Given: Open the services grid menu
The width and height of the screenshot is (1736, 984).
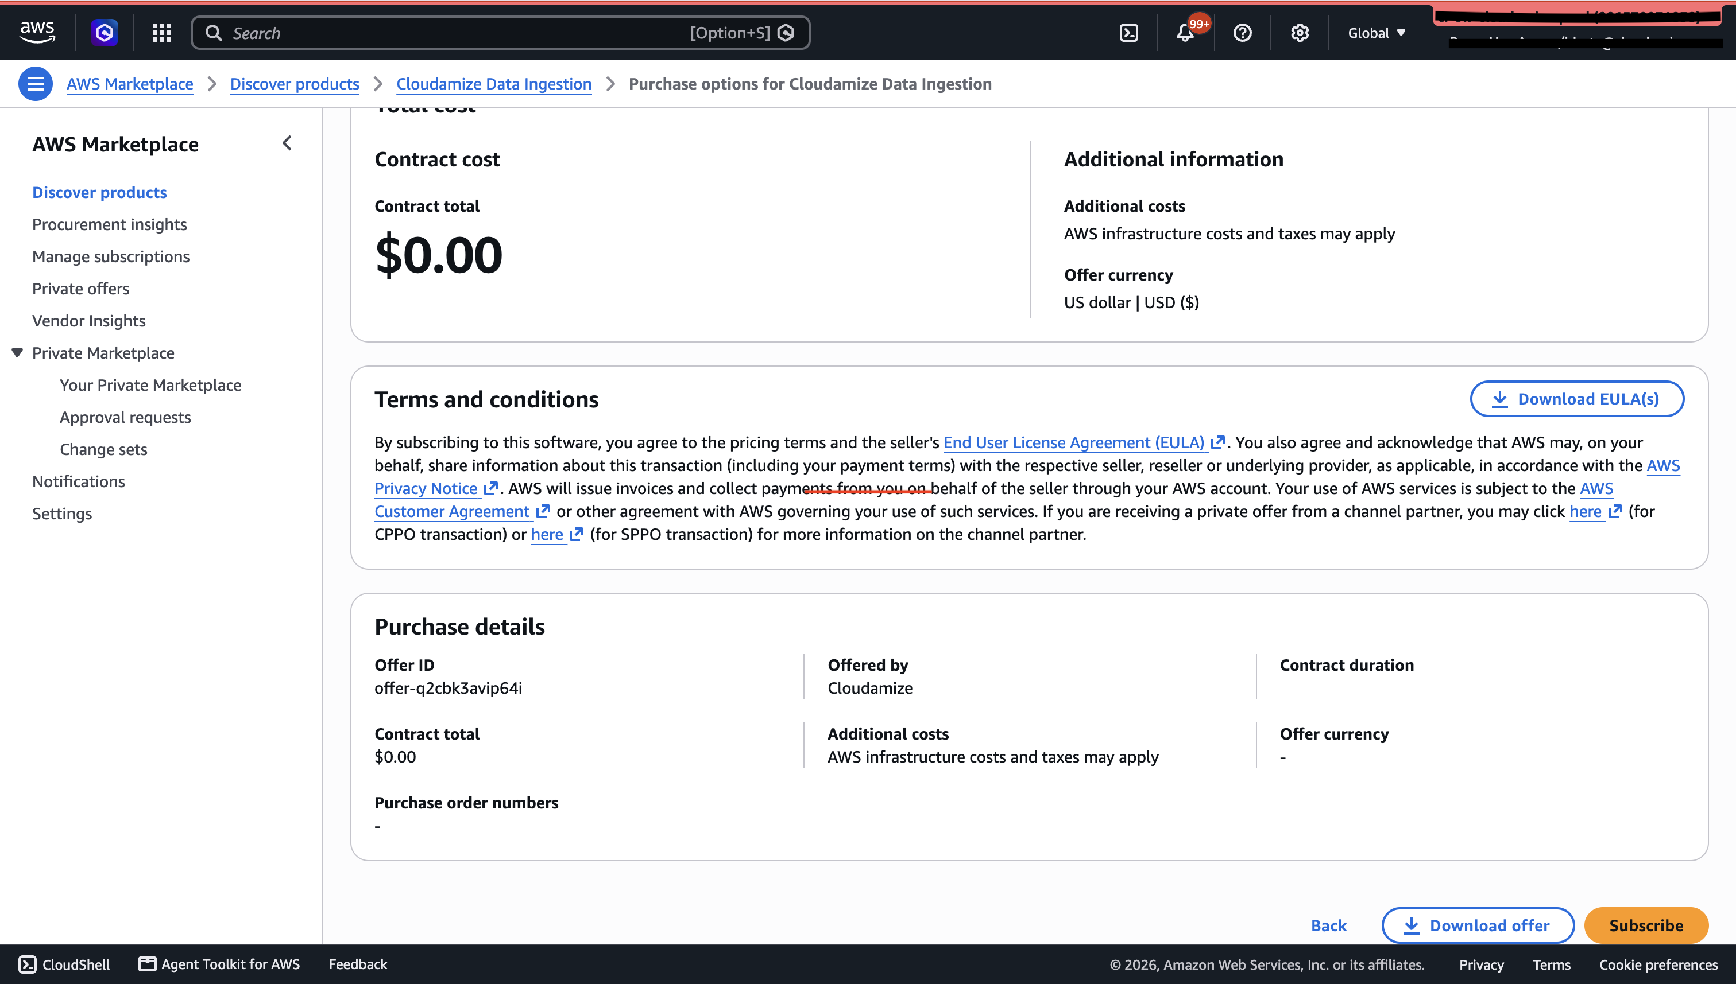Looking at the screenshot, I should (x=161, y=33).
